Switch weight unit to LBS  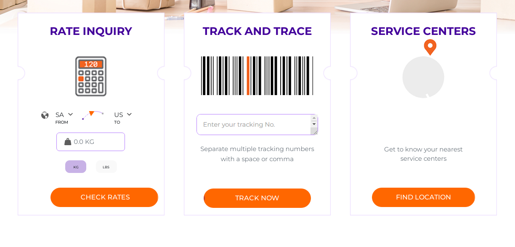click(106, 167)
